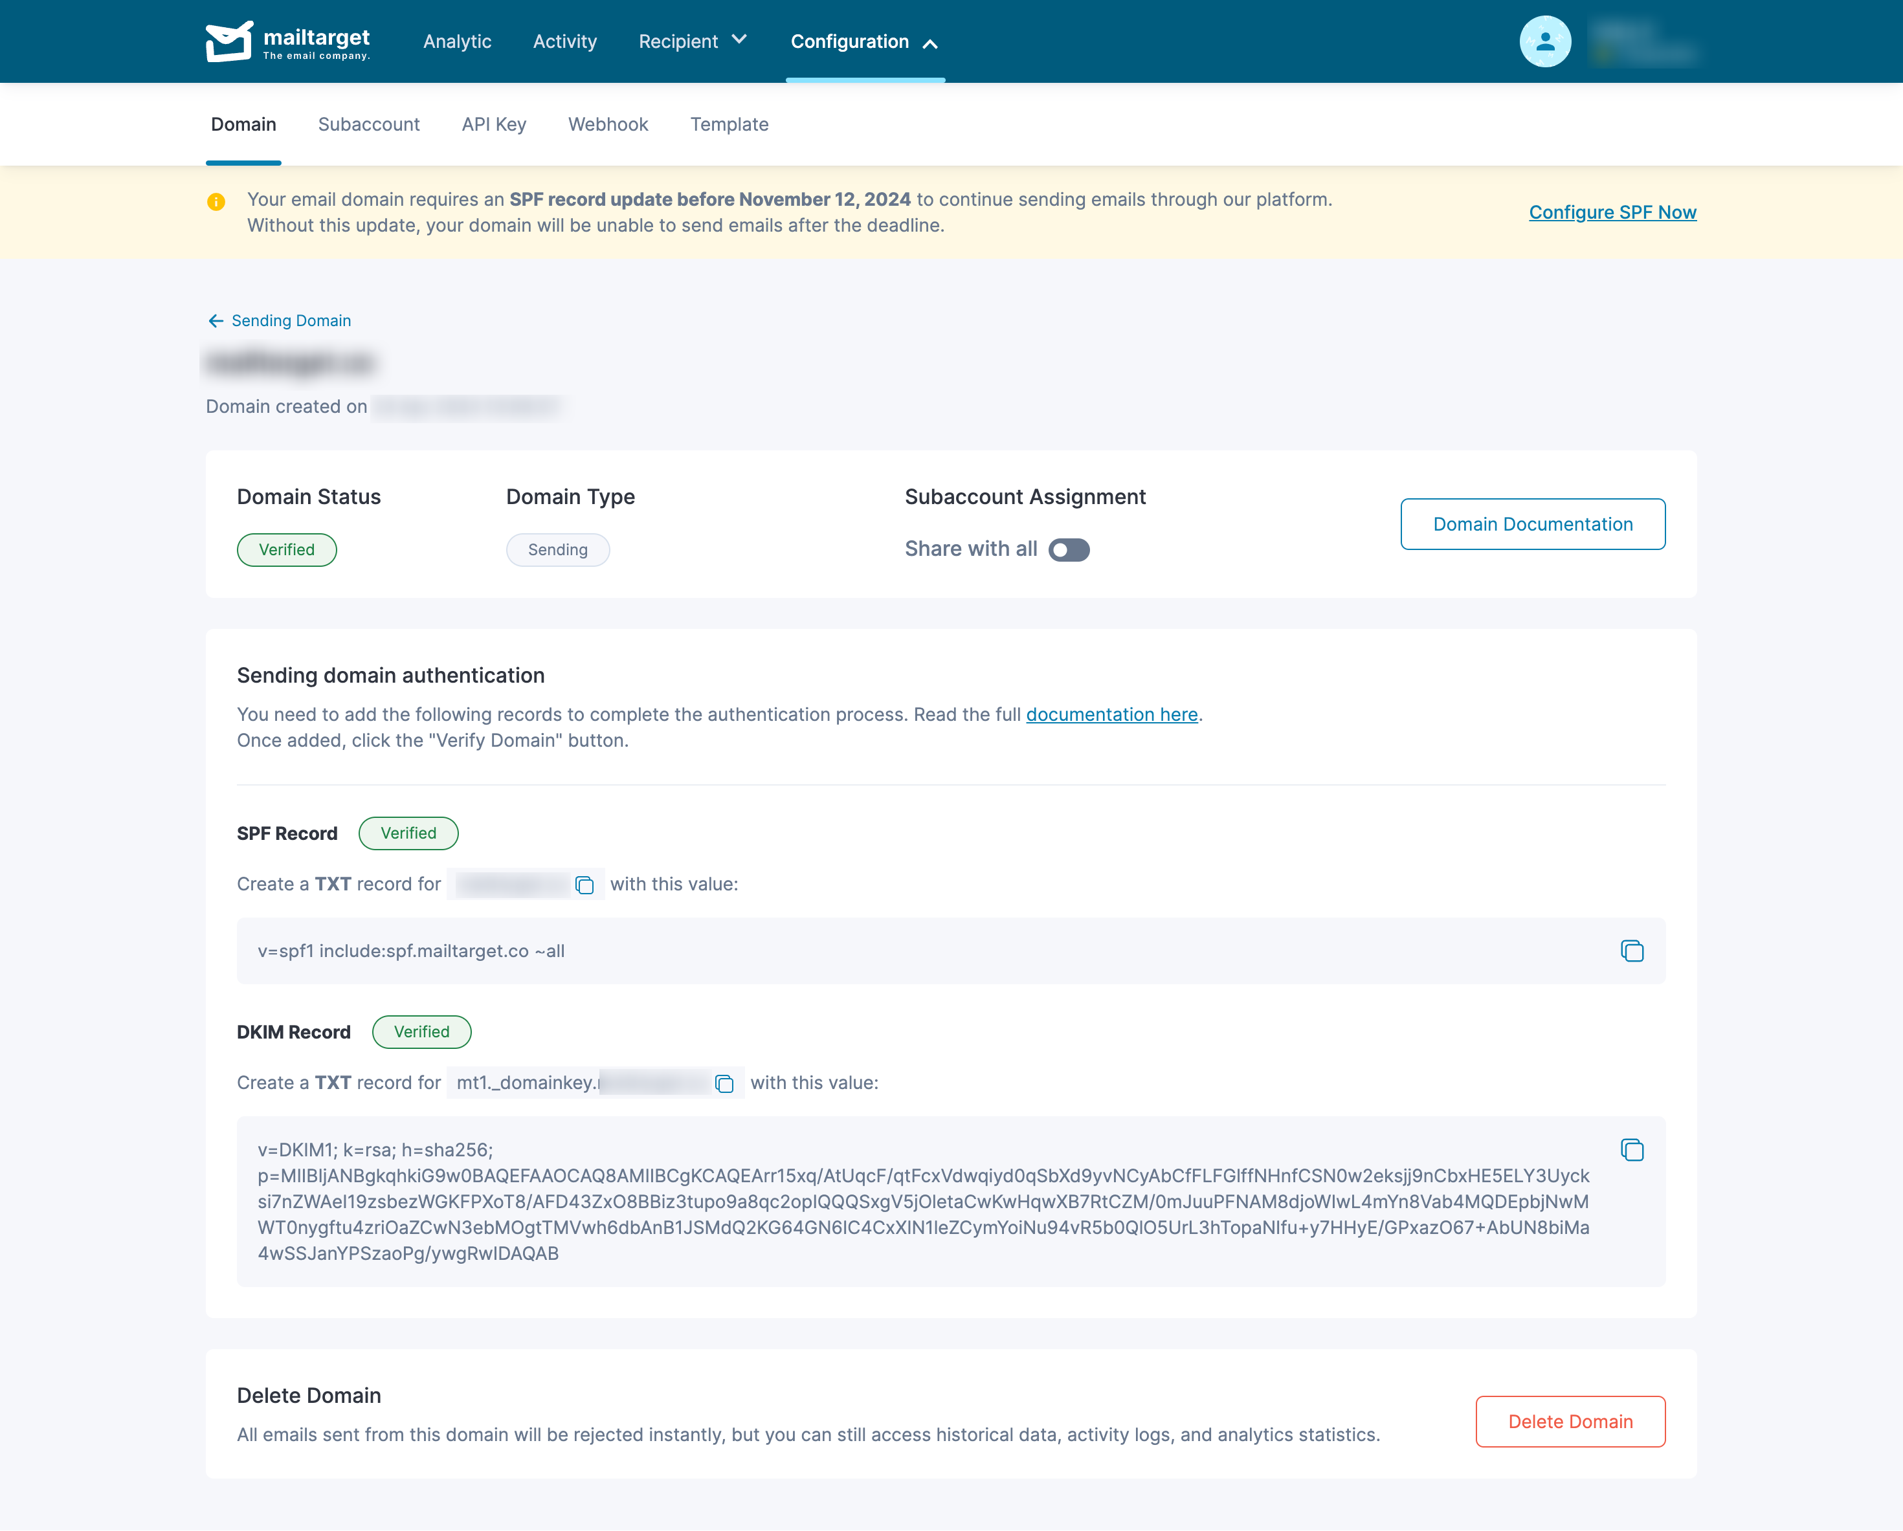Click the mailtarget logo icon
This screenshot has height=1531, width=1903.
228,41
